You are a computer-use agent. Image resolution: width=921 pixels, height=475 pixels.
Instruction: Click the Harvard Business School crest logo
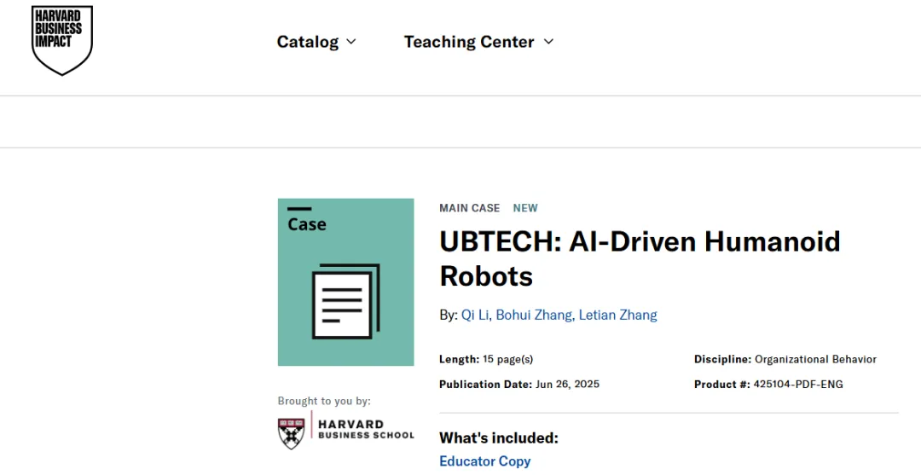[292, 433]
